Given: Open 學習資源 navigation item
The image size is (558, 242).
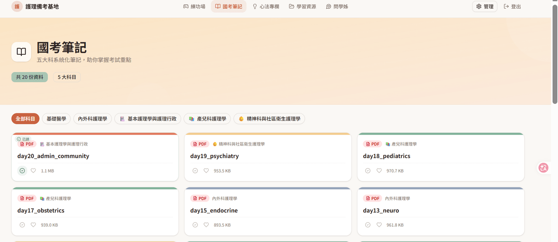Looking at the screenshot, I should (303, 7).
